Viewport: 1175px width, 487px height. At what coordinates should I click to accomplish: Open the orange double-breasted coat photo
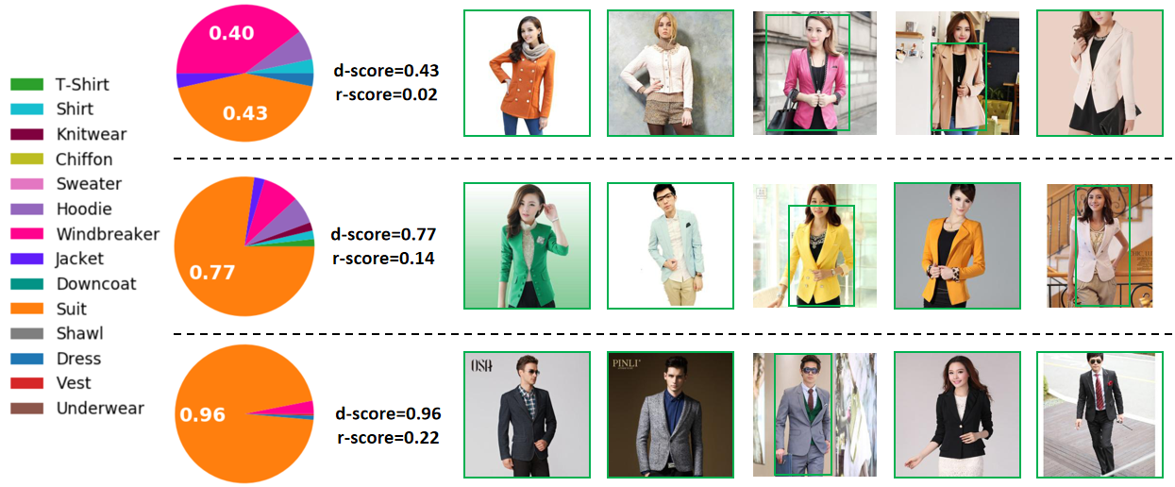tap(527, 73)
